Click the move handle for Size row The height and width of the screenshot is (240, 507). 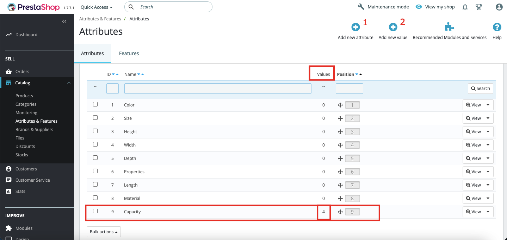340,118
